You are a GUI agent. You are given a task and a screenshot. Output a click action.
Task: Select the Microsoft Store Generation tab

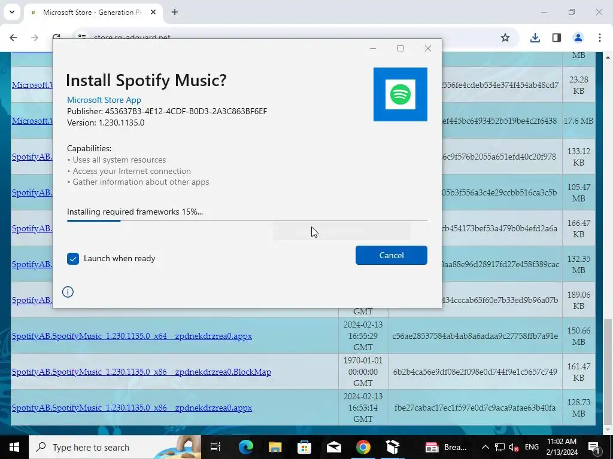[92, 13]
